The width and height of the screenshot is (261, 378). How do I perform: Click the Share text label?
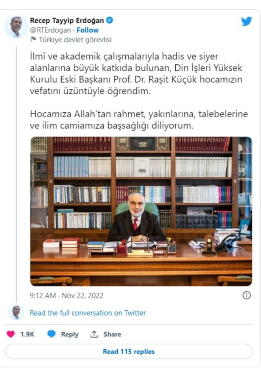pyautogui.click(x=112, y=334)
